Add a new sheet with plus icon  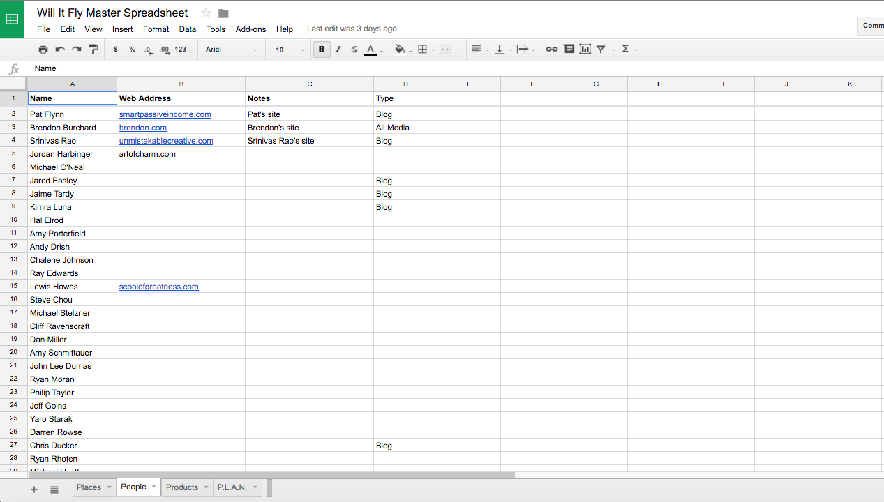(x=34, y=489)
